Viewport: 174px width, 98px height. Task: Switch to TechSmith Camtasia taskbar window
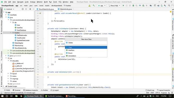pyautogui.click(x=54, y=96)
